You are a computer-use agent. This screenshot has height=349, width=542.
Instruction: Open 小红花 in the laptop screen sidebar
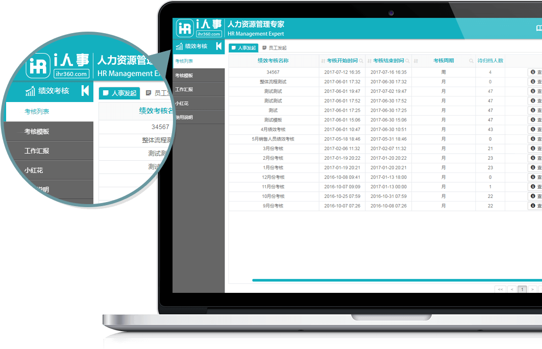(x=182, y=103)
